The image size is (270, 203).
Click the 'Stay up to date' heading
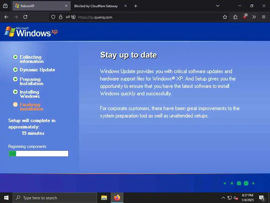[128, 55]
